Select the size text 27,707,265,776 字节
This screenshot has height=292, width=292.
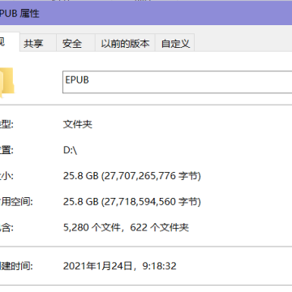[151, 176]
